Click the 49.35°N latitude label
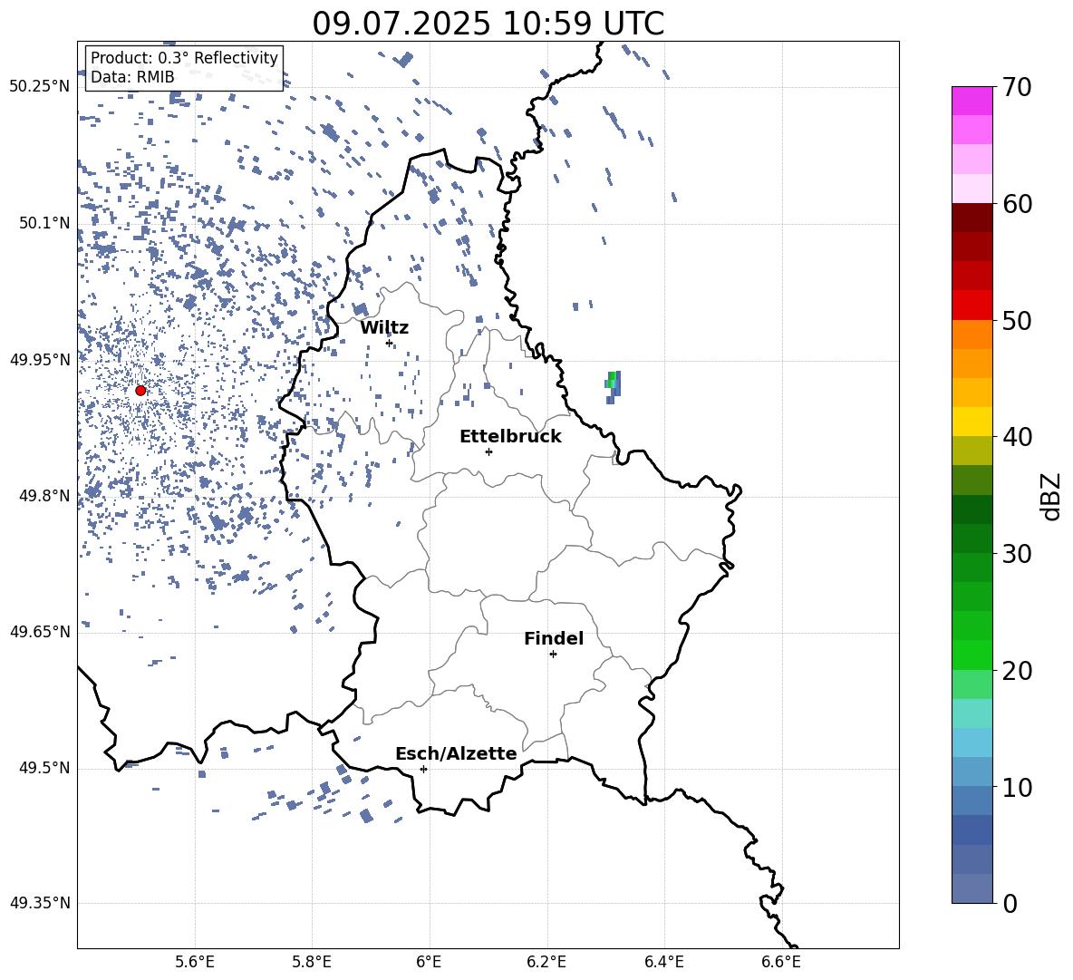This screenshot has height=980, width=1073. (40, 903)
